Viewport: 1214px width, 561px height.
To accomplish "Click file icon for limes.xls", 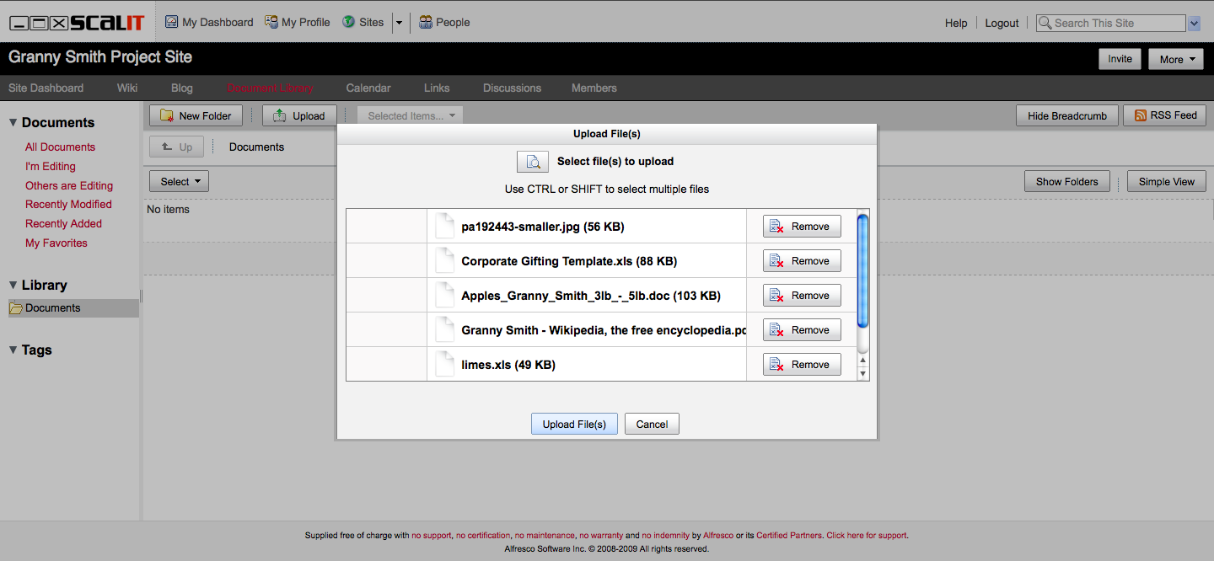I will coord(444,365).
